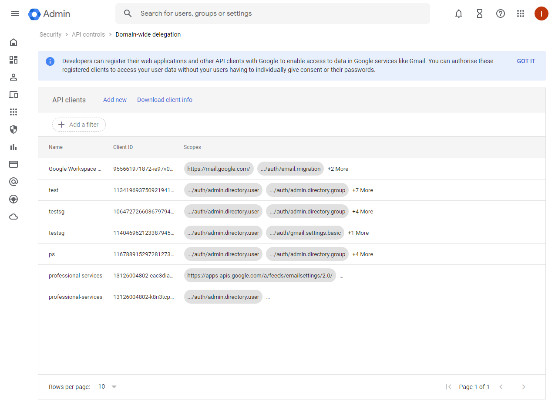
Task: Go to Security breadcrumb
Action: click(x=50, y=34)
